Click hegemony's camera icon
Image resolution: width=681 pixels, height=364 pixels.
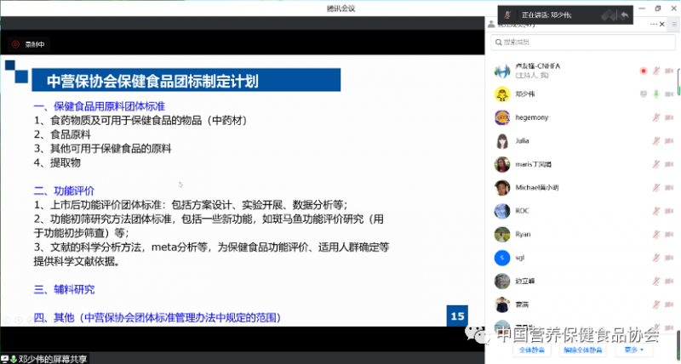pos(669,117)
